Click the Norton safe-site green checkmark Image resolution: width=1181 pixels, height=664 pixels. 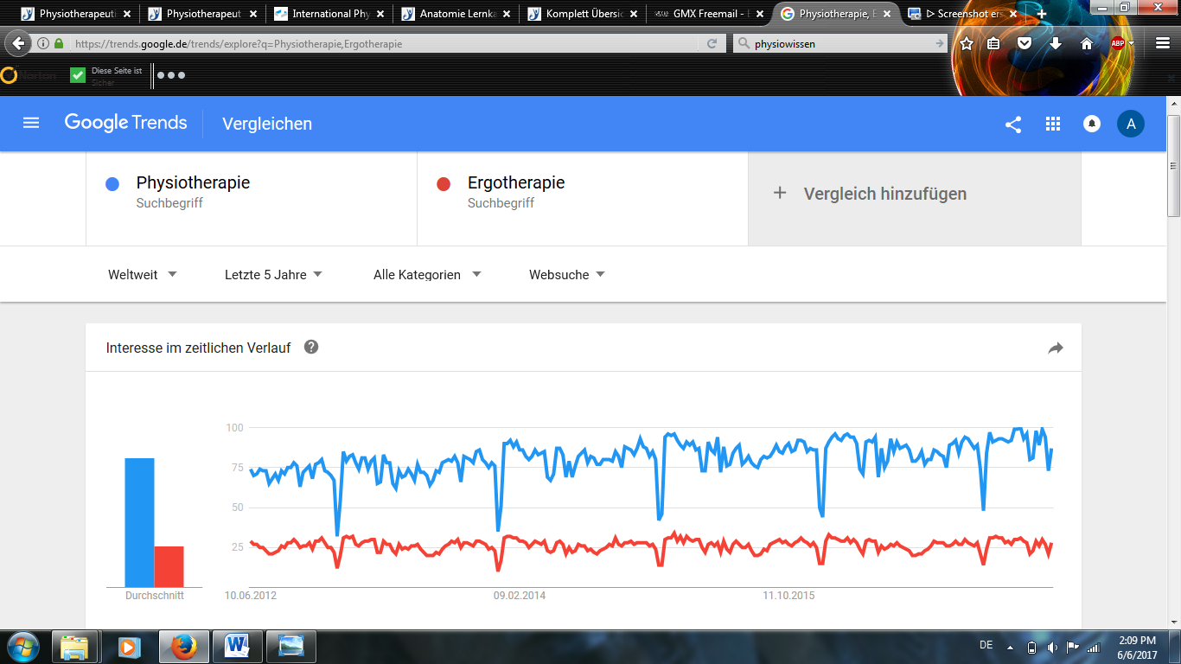coord(78,75)
